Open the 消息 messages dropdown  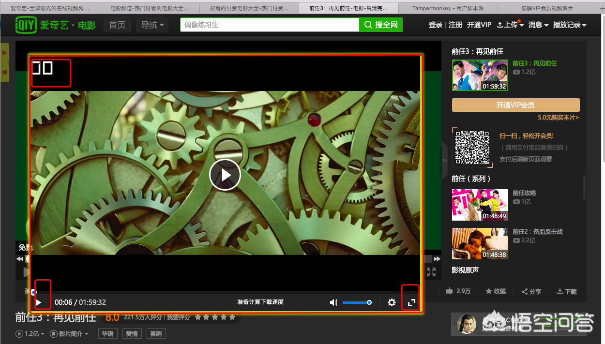point(538,25)
